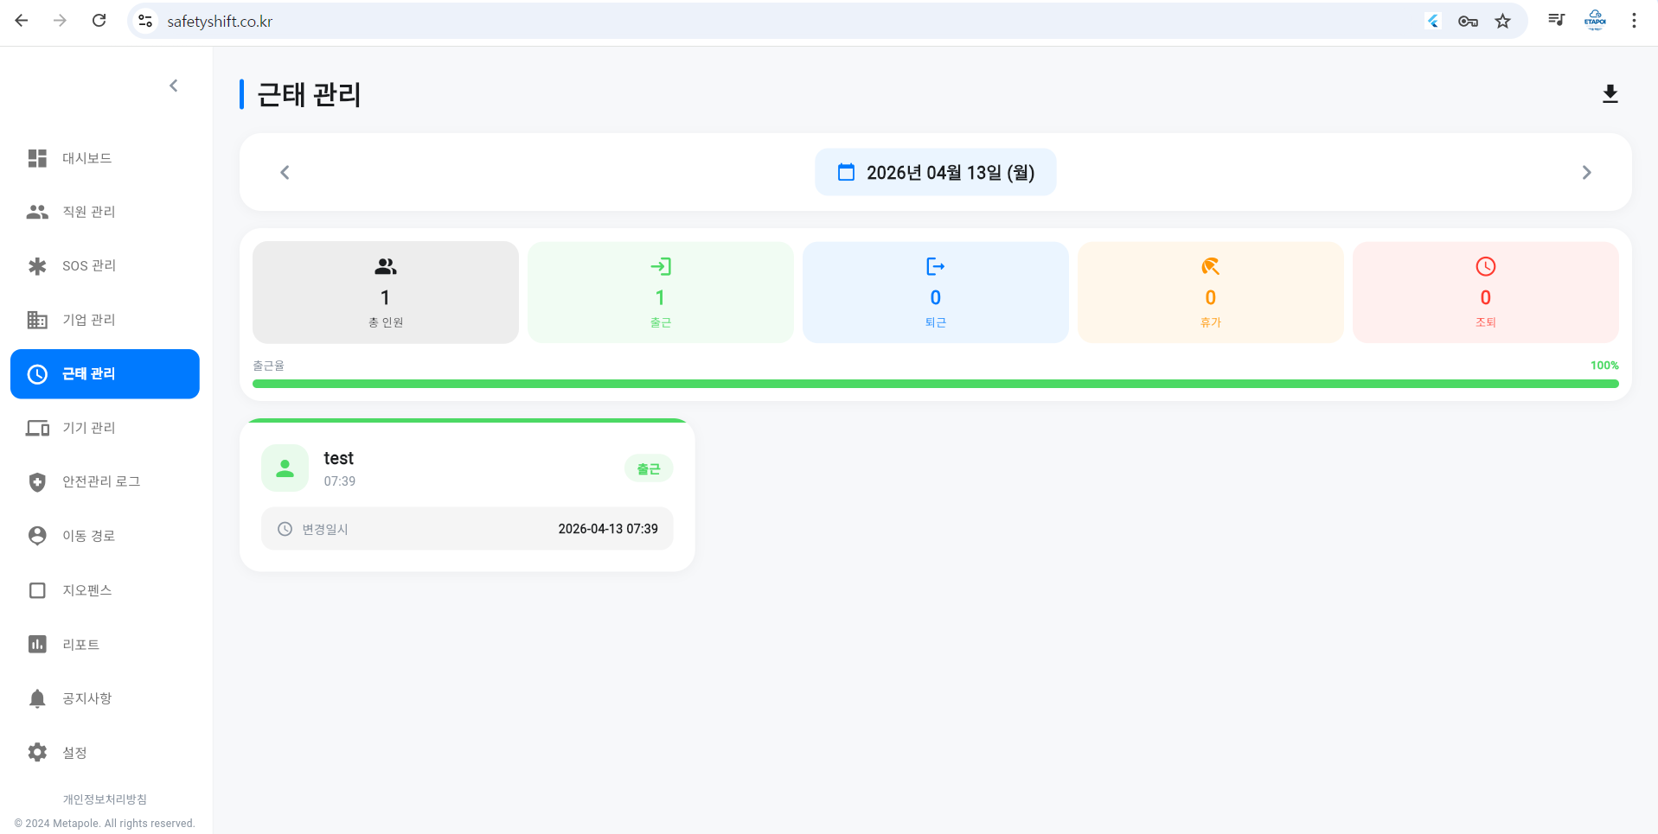Go to previous day with left arrow
This screenshot has width=1658, height=834.
point(285,173)
